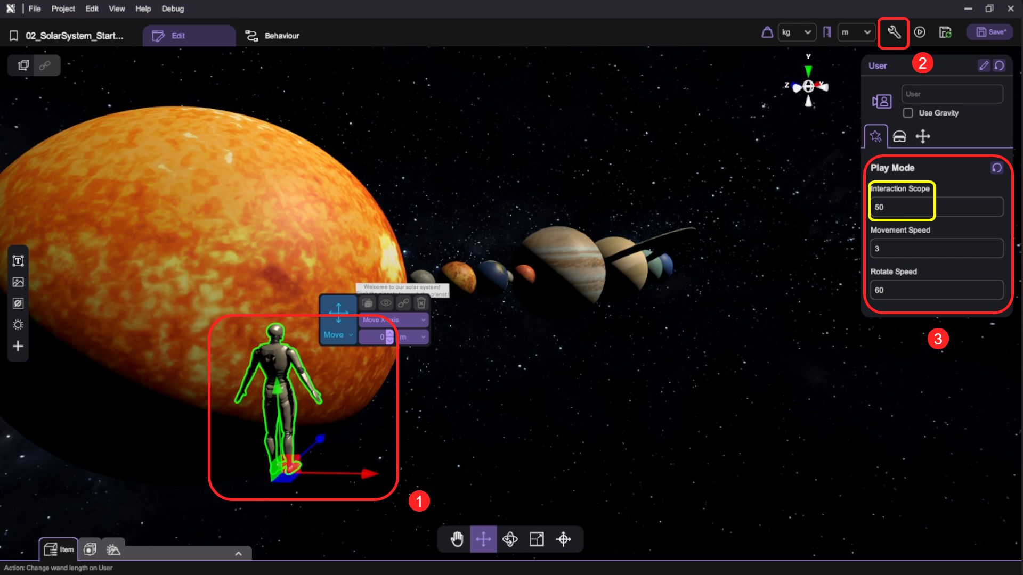Viewport: 1023px width, 575px height.
Task: Open the m length unit dropdown
Action: (x=856, y=32)
